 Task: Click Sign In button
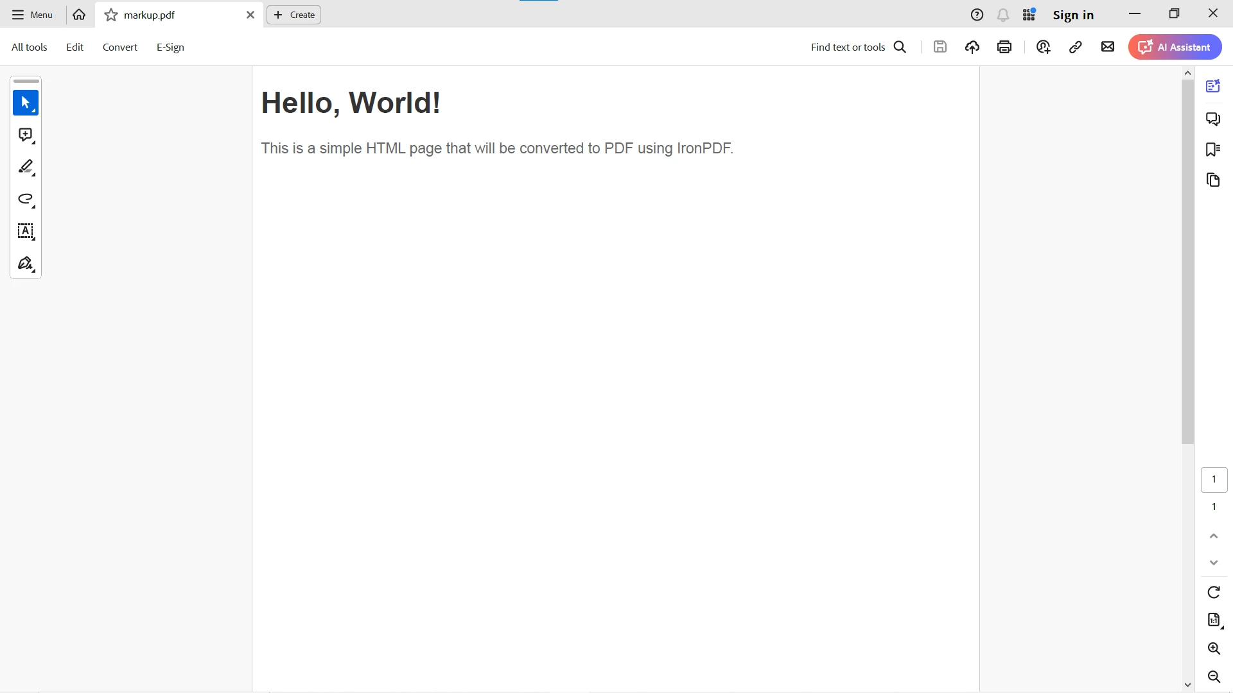tap(1073, 14)
